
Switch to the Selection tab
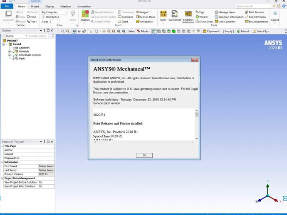click(x=66, y=6)
